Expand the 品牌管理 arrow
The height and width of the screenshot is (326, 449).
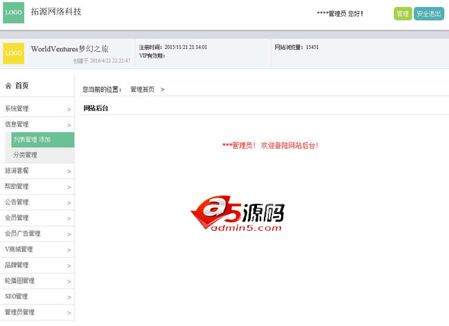coord(69,266)
